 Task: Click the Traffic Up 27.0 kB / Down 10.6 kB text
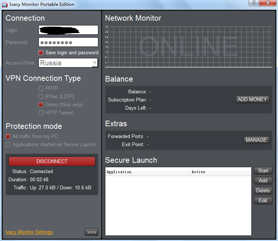point(61,187)
